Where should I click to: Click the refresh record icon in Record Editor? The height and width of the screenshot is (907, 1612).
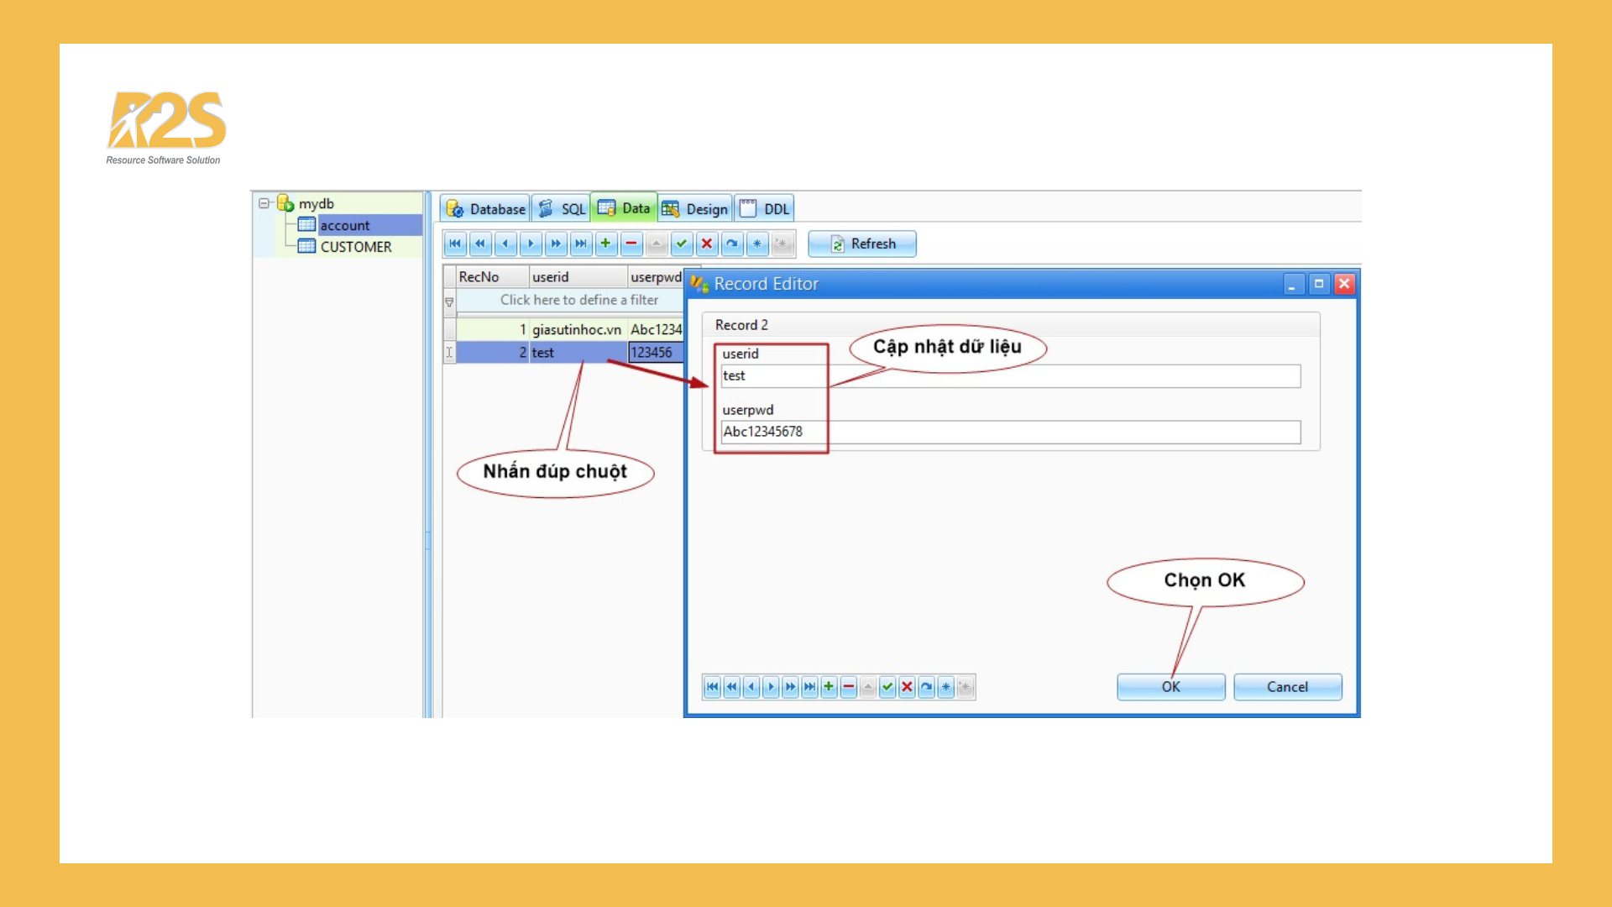[926, 687]
